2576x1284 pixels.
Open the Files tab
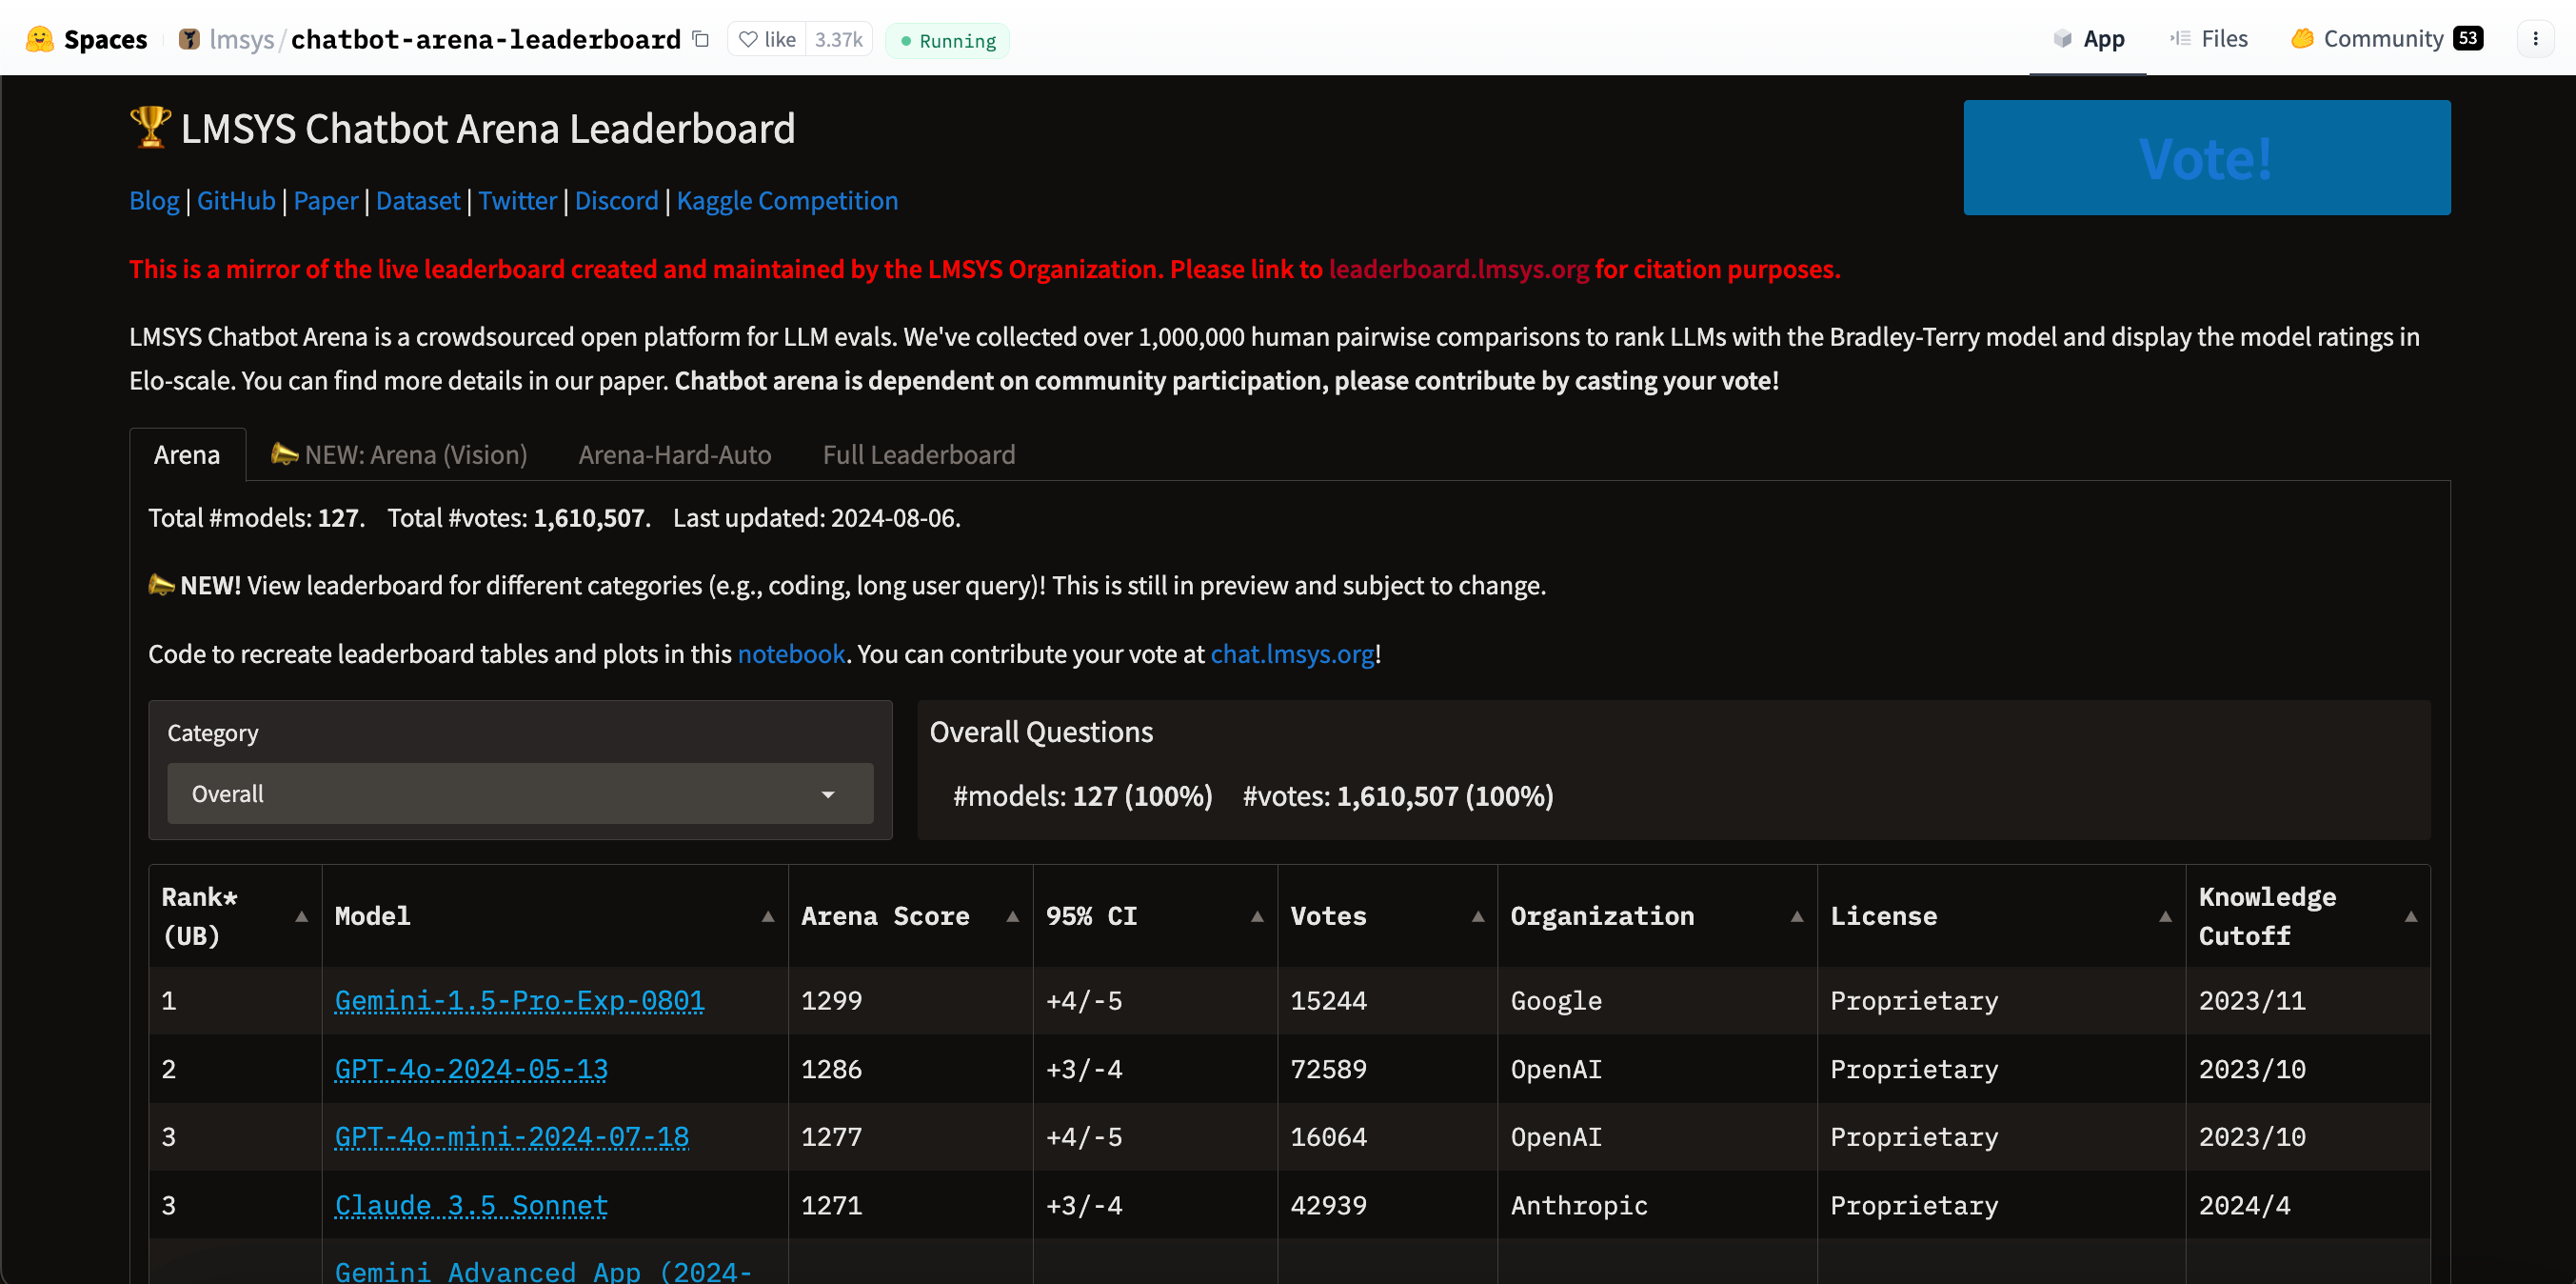click(x=2208, y=39)
